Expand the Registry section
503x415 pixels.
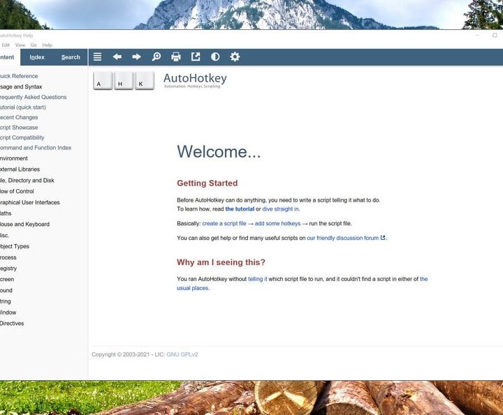8,269
